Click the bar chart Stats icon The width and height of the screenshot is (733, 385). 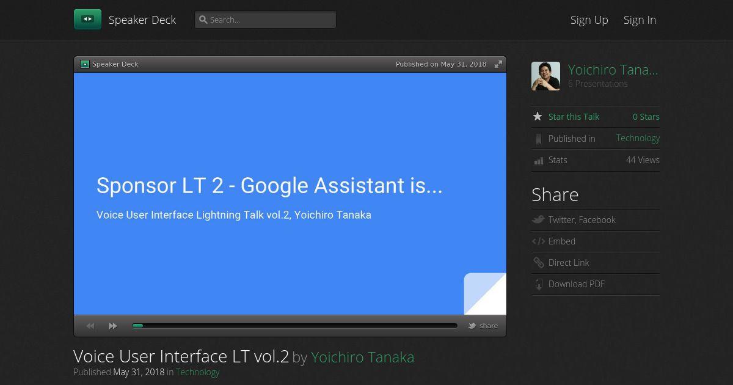(538, 161)
